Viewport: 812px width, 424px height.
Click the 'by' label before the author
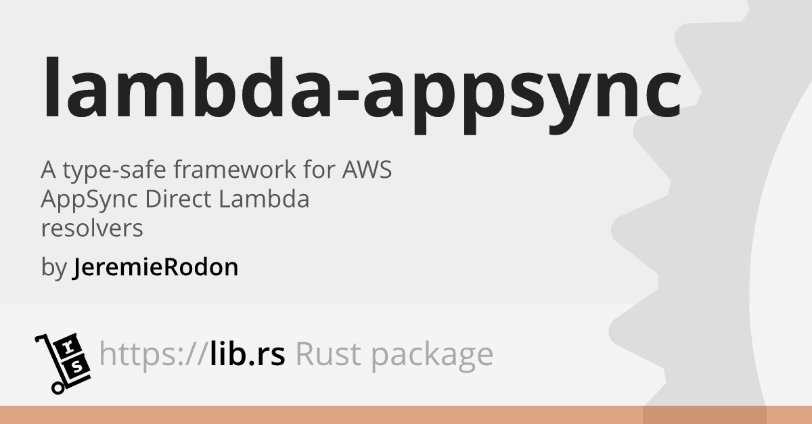point(53,268)
